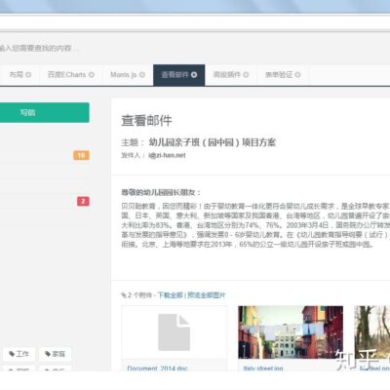Click the email subject 幼儿园亲子班 title

(x=213, y=142)
